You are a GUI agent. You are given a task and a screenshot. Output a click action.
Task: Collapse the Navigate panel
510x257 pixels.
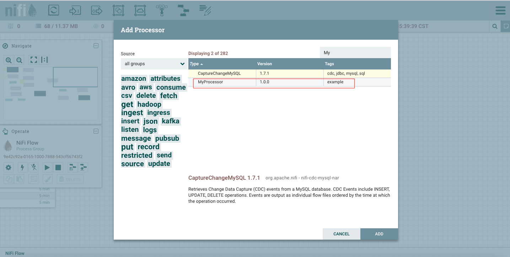pyautogui.click(x=96, y=46)
